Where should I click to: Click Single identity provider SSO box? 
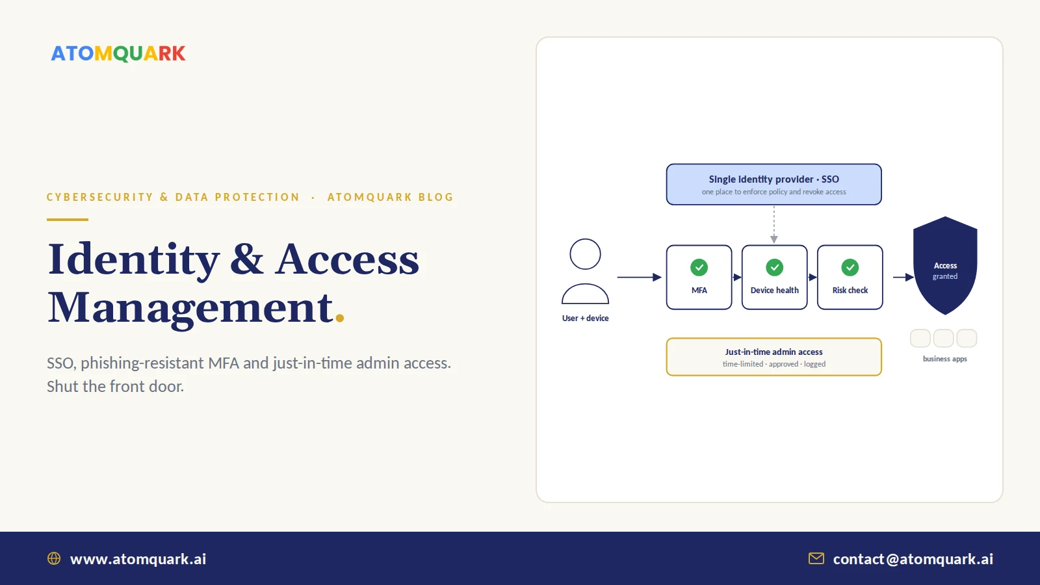[x=774, y=185]
